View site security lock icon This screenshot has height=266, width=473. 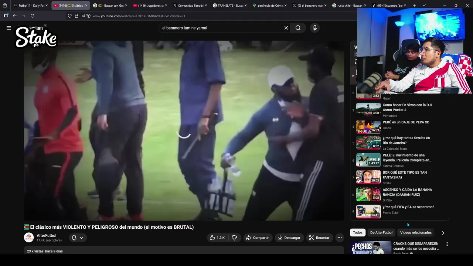[76, 16]
